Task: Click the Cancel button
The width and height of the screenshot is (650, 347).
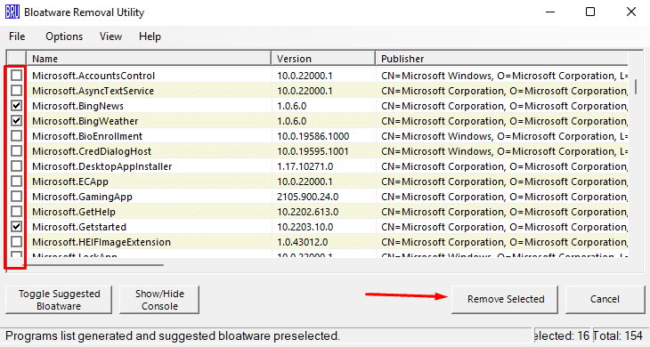Action: coord(605,299)
